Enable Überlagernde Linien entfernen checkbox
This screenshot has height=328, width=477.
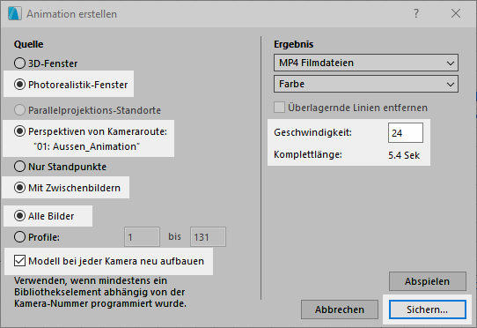(279, 108)
